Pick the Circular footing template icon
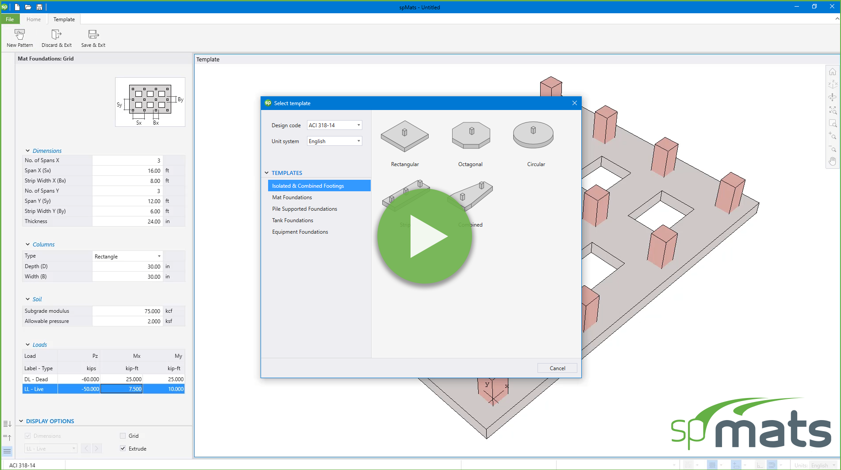Screen dimensions: 841x470 point(533,136)
